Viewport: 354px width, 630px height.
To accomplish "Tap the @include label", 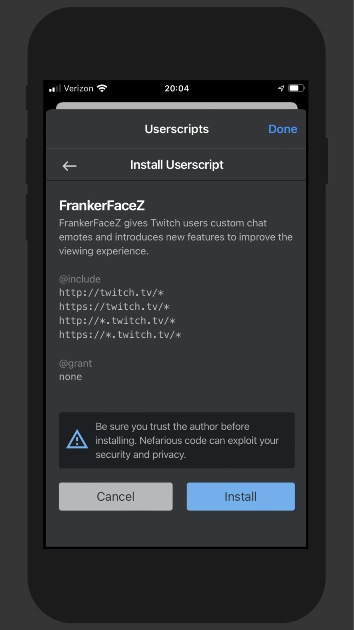I will point(80,279).
